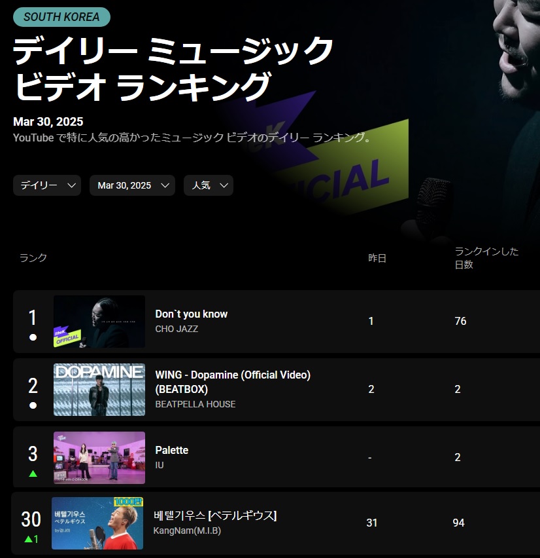Screen dimensions: 540x558
Task: Click the green up arrow under rank 30
Action: [28, 539]
